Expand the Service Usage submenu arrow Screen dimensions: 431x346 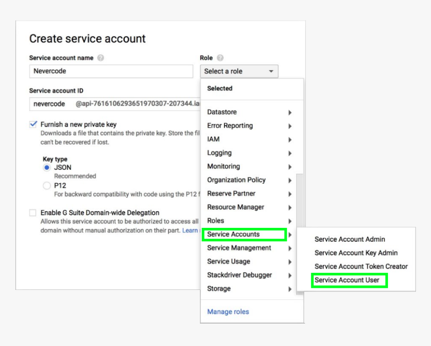(x=290, y=262)
